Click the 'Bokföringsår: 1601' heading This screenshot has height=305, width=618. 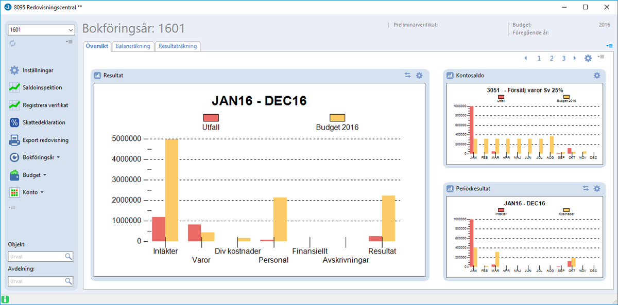pos(133,29)
